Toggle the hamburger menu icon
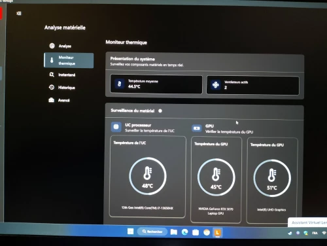The image size is (327, 246). (x=19, y=14)
